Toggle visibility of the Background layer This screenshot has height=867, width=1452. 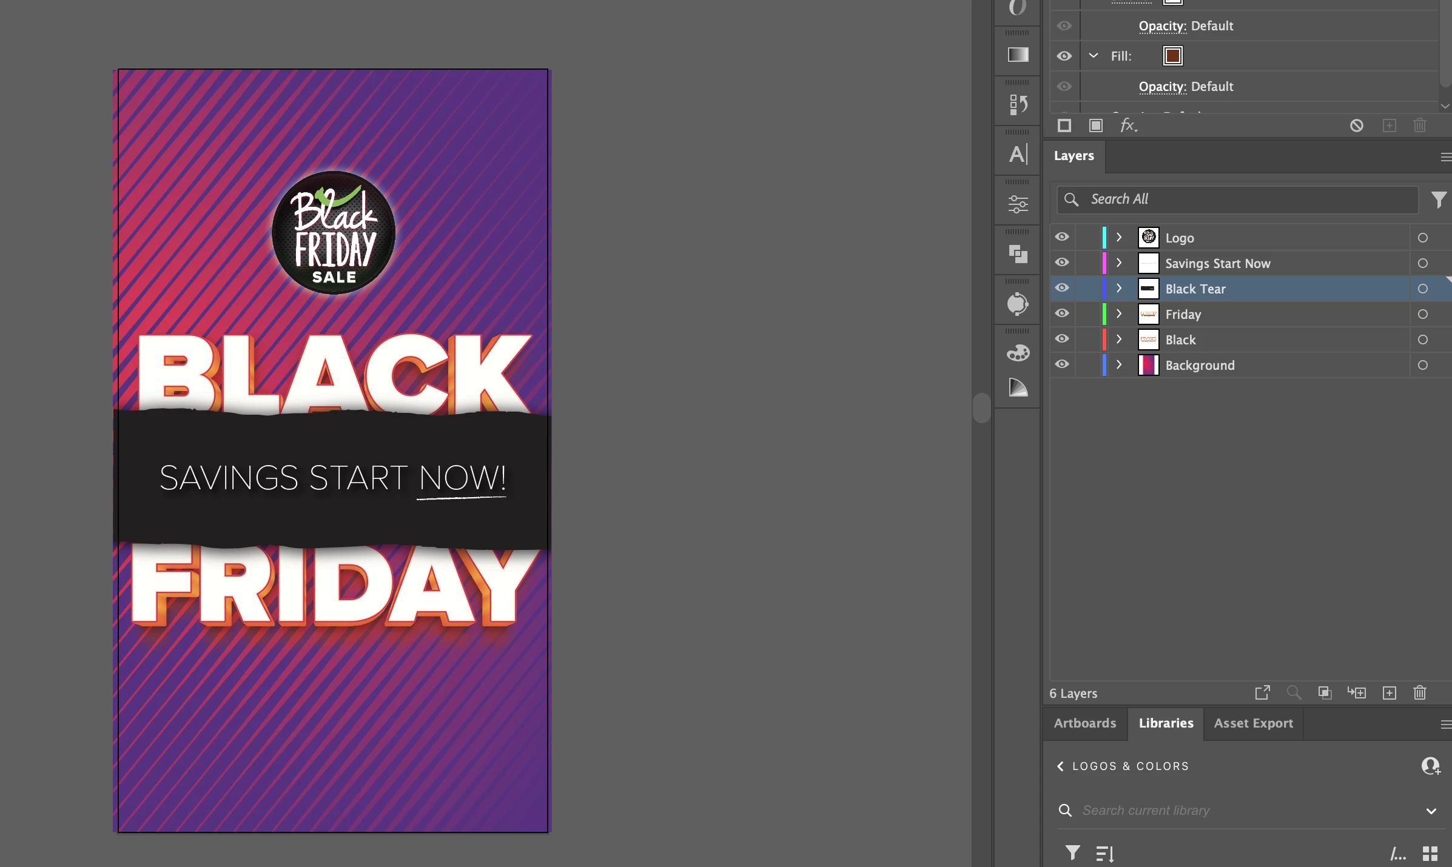tap(1062, 364)
